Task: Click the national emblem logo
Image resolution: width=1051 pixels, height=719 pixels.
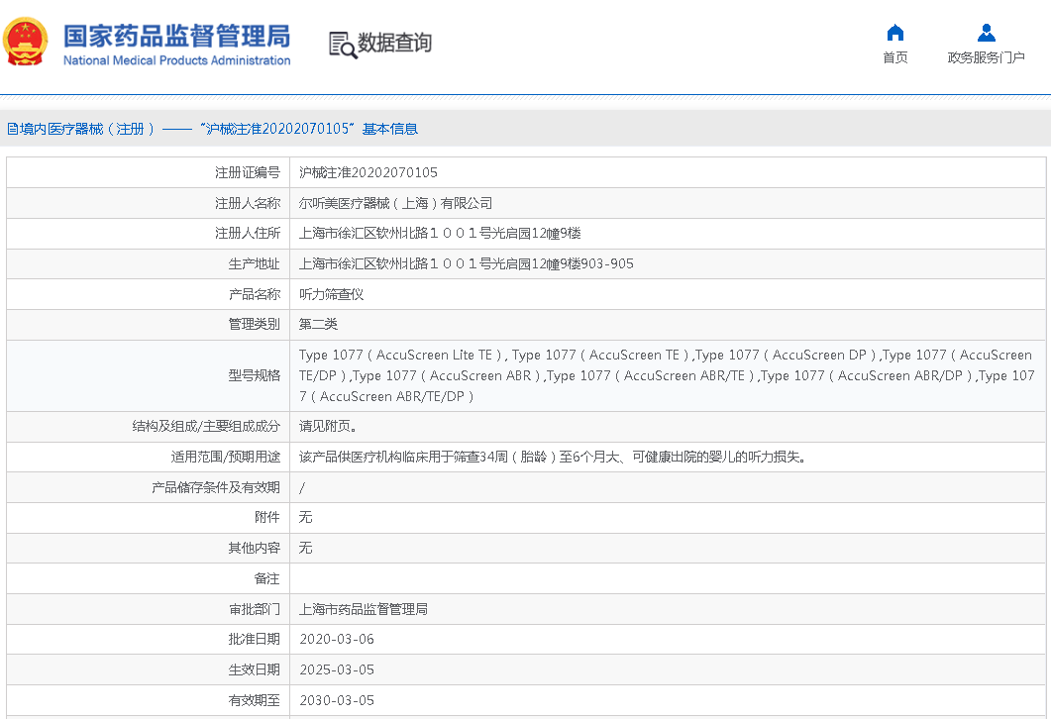Action: click(x=26, y=44)
